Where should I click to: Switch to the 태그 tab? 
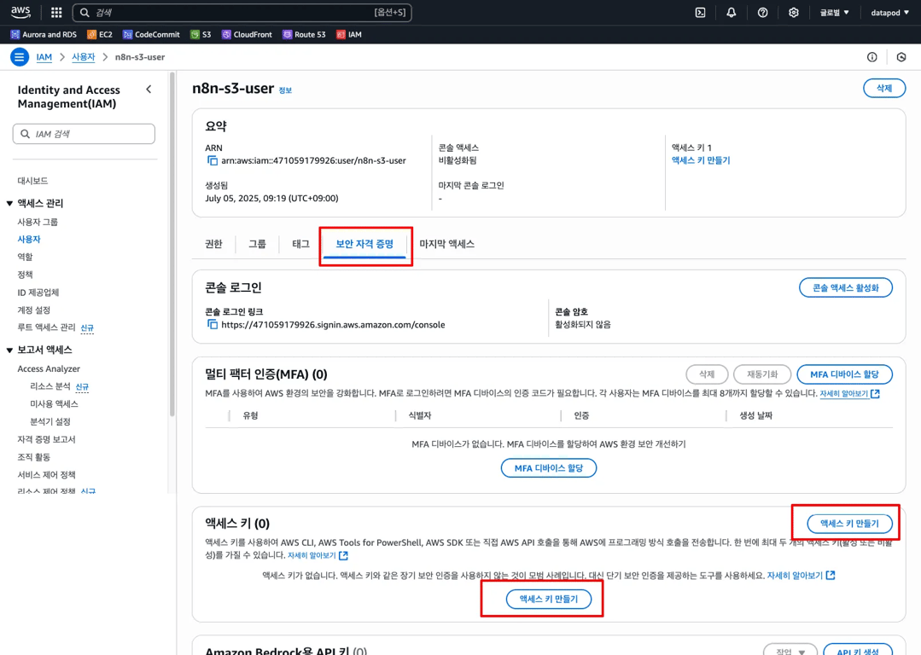pos(300,244)
